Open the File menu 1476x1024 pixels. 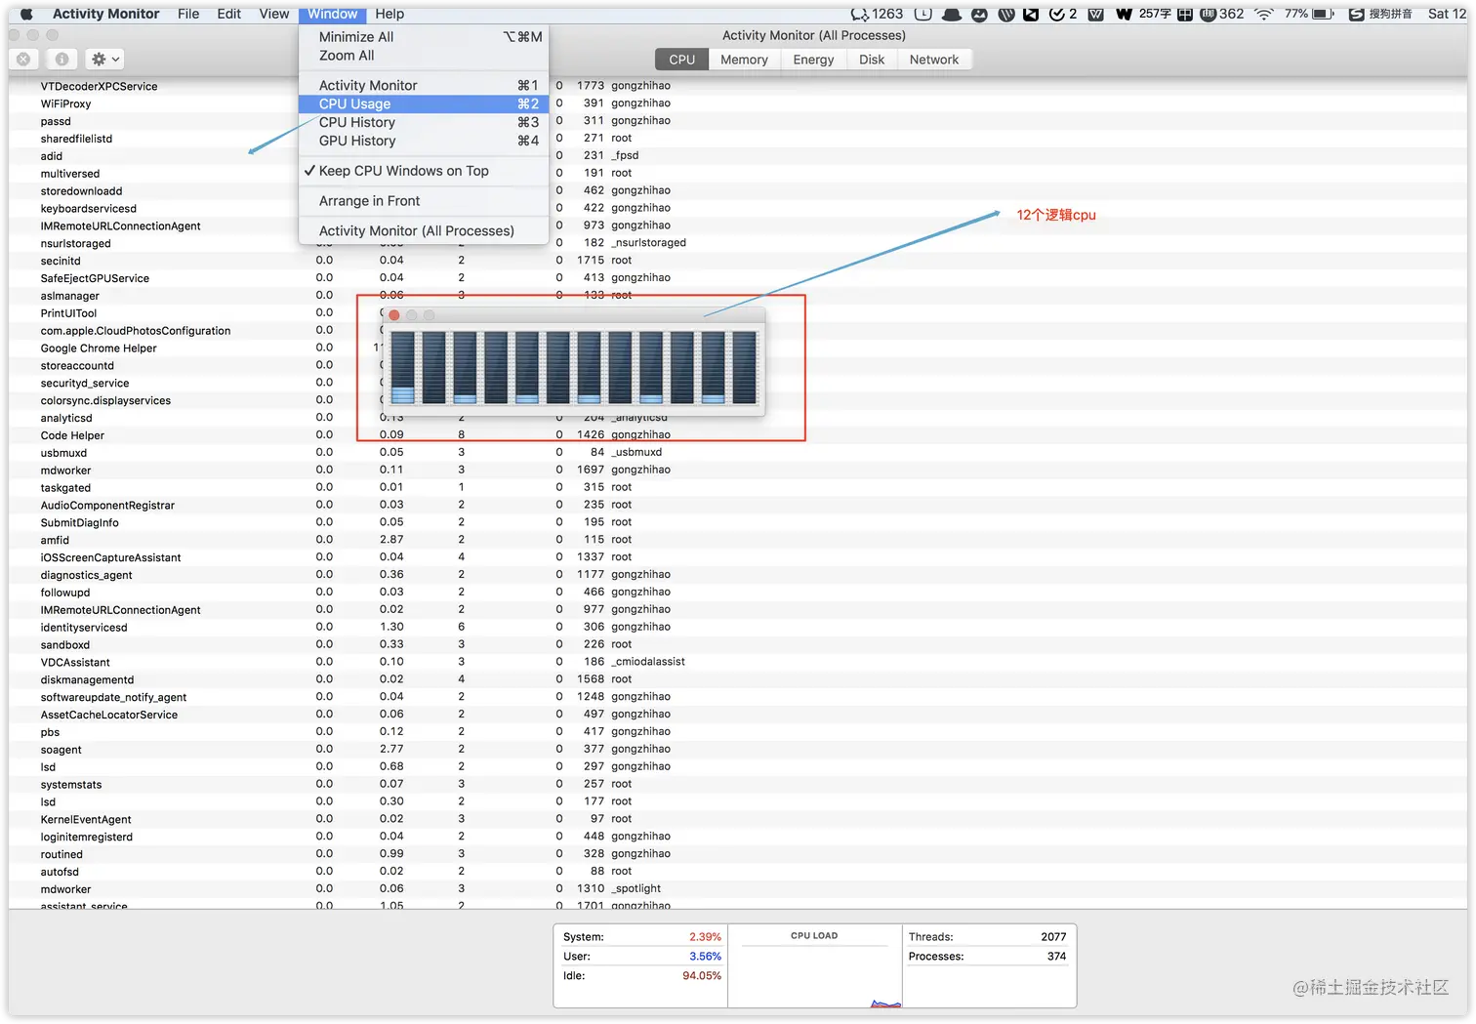[188, 14]
